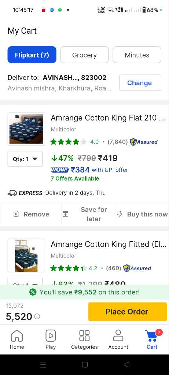View 7 Offers Available link
Viewport: 169px width, 375px height.
75,179
